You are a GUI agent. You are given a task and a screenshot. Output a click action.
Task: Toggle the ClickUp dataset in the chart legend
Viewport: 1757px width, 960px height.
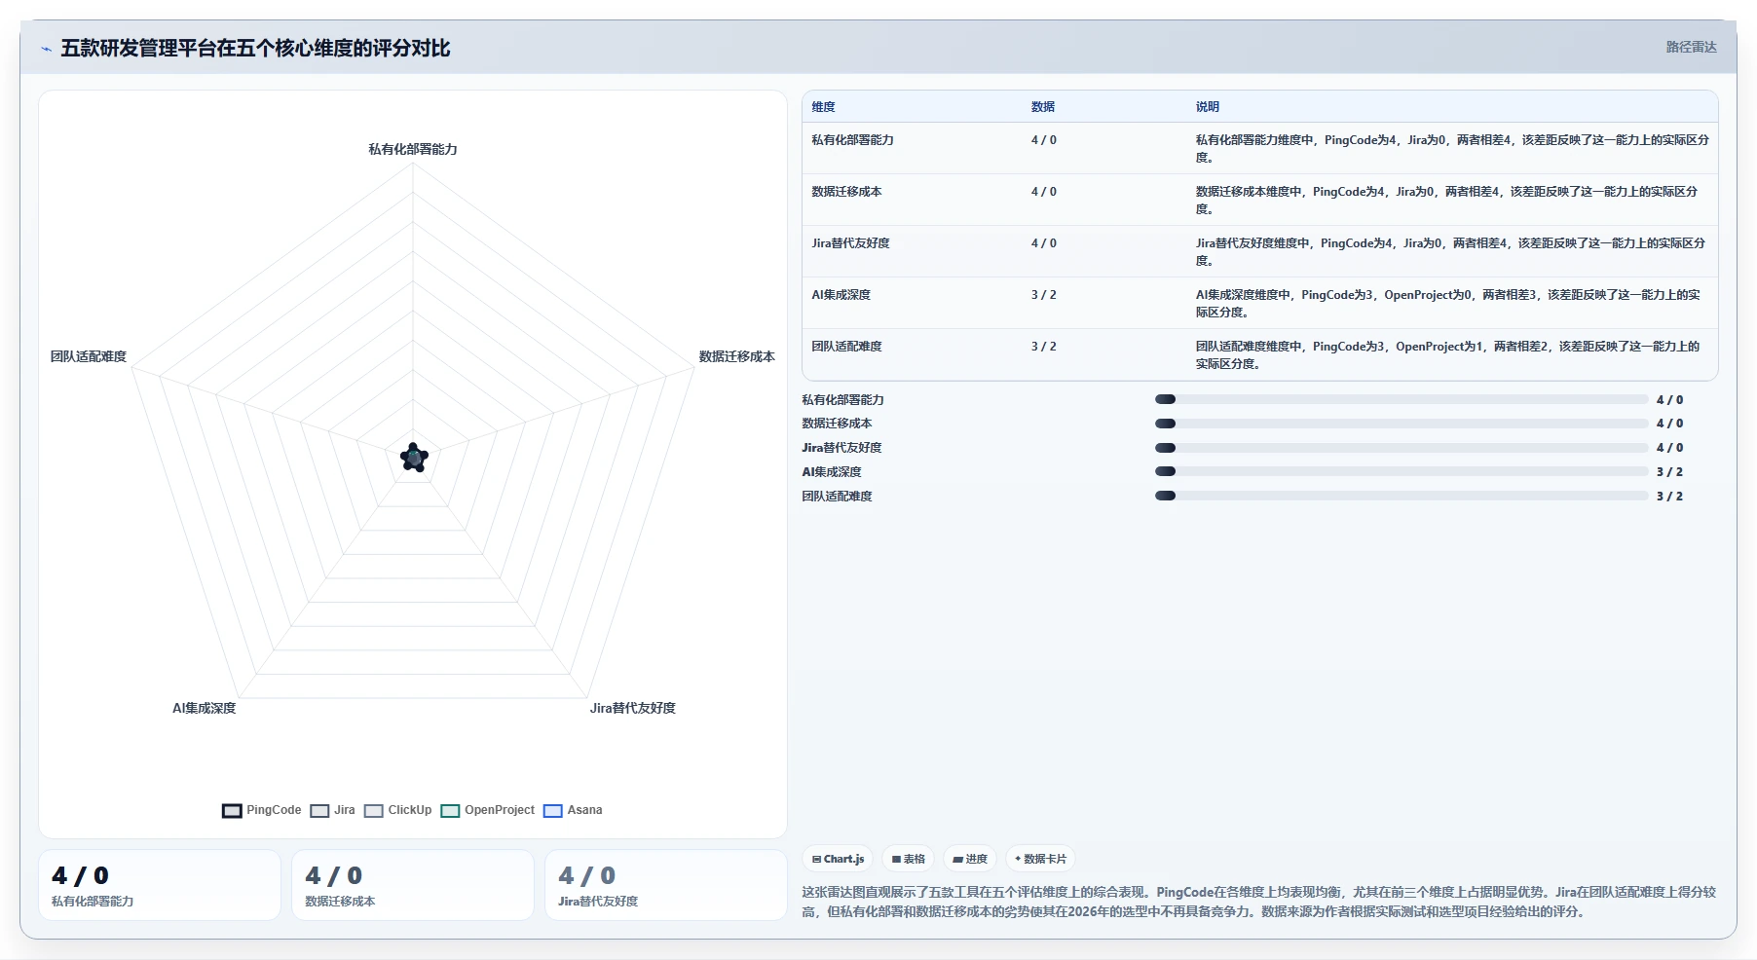tap(398, 810)
